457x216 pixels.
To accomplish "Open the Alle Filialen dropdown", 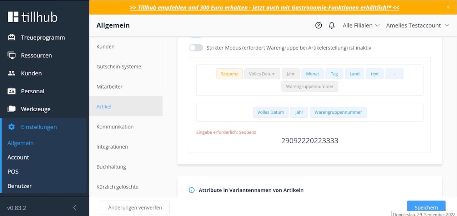I will [361, 25].
